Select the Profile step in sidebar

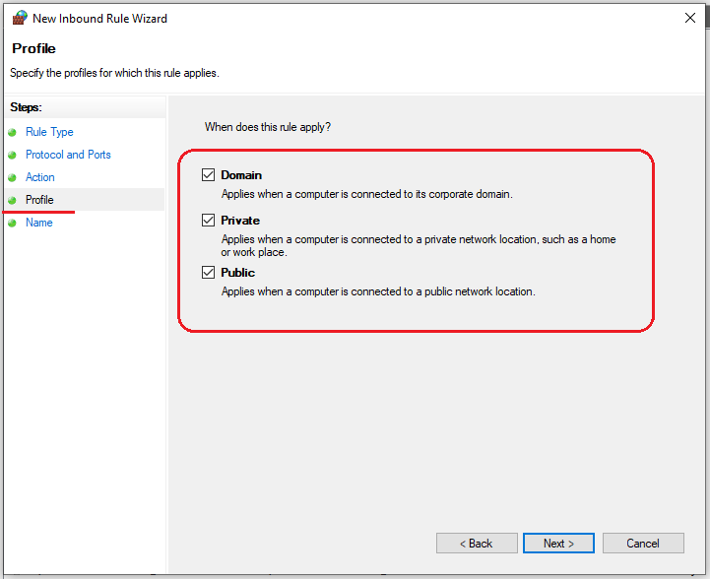coord(39,200)
